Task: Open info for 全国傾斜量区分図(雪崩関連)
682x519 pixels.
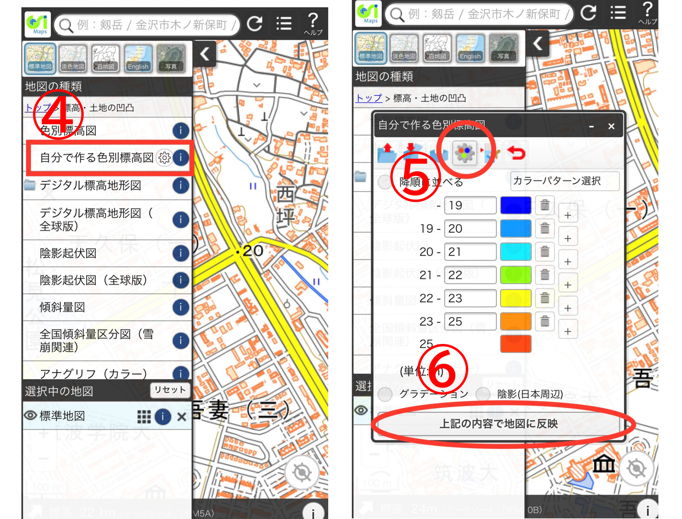Action: pos(180,341)
